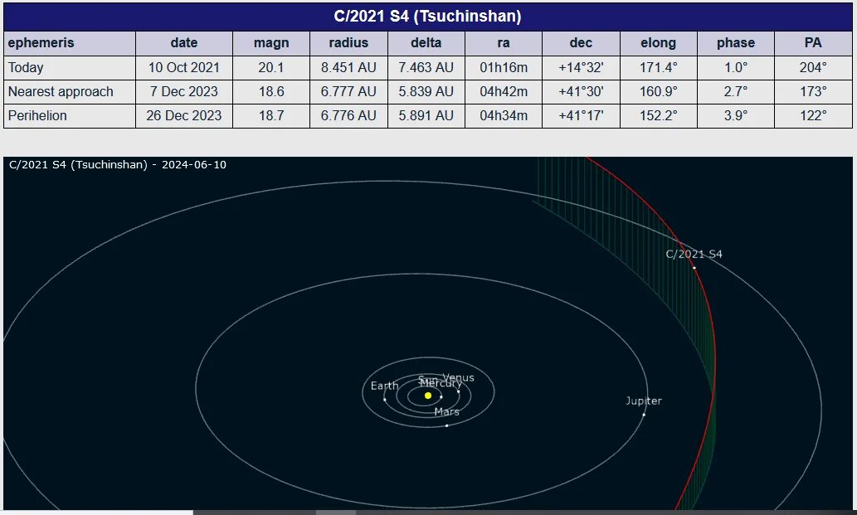Screen dimensions: 857x515
Task: Click the PA column header
Action: (x=813, y=42)
